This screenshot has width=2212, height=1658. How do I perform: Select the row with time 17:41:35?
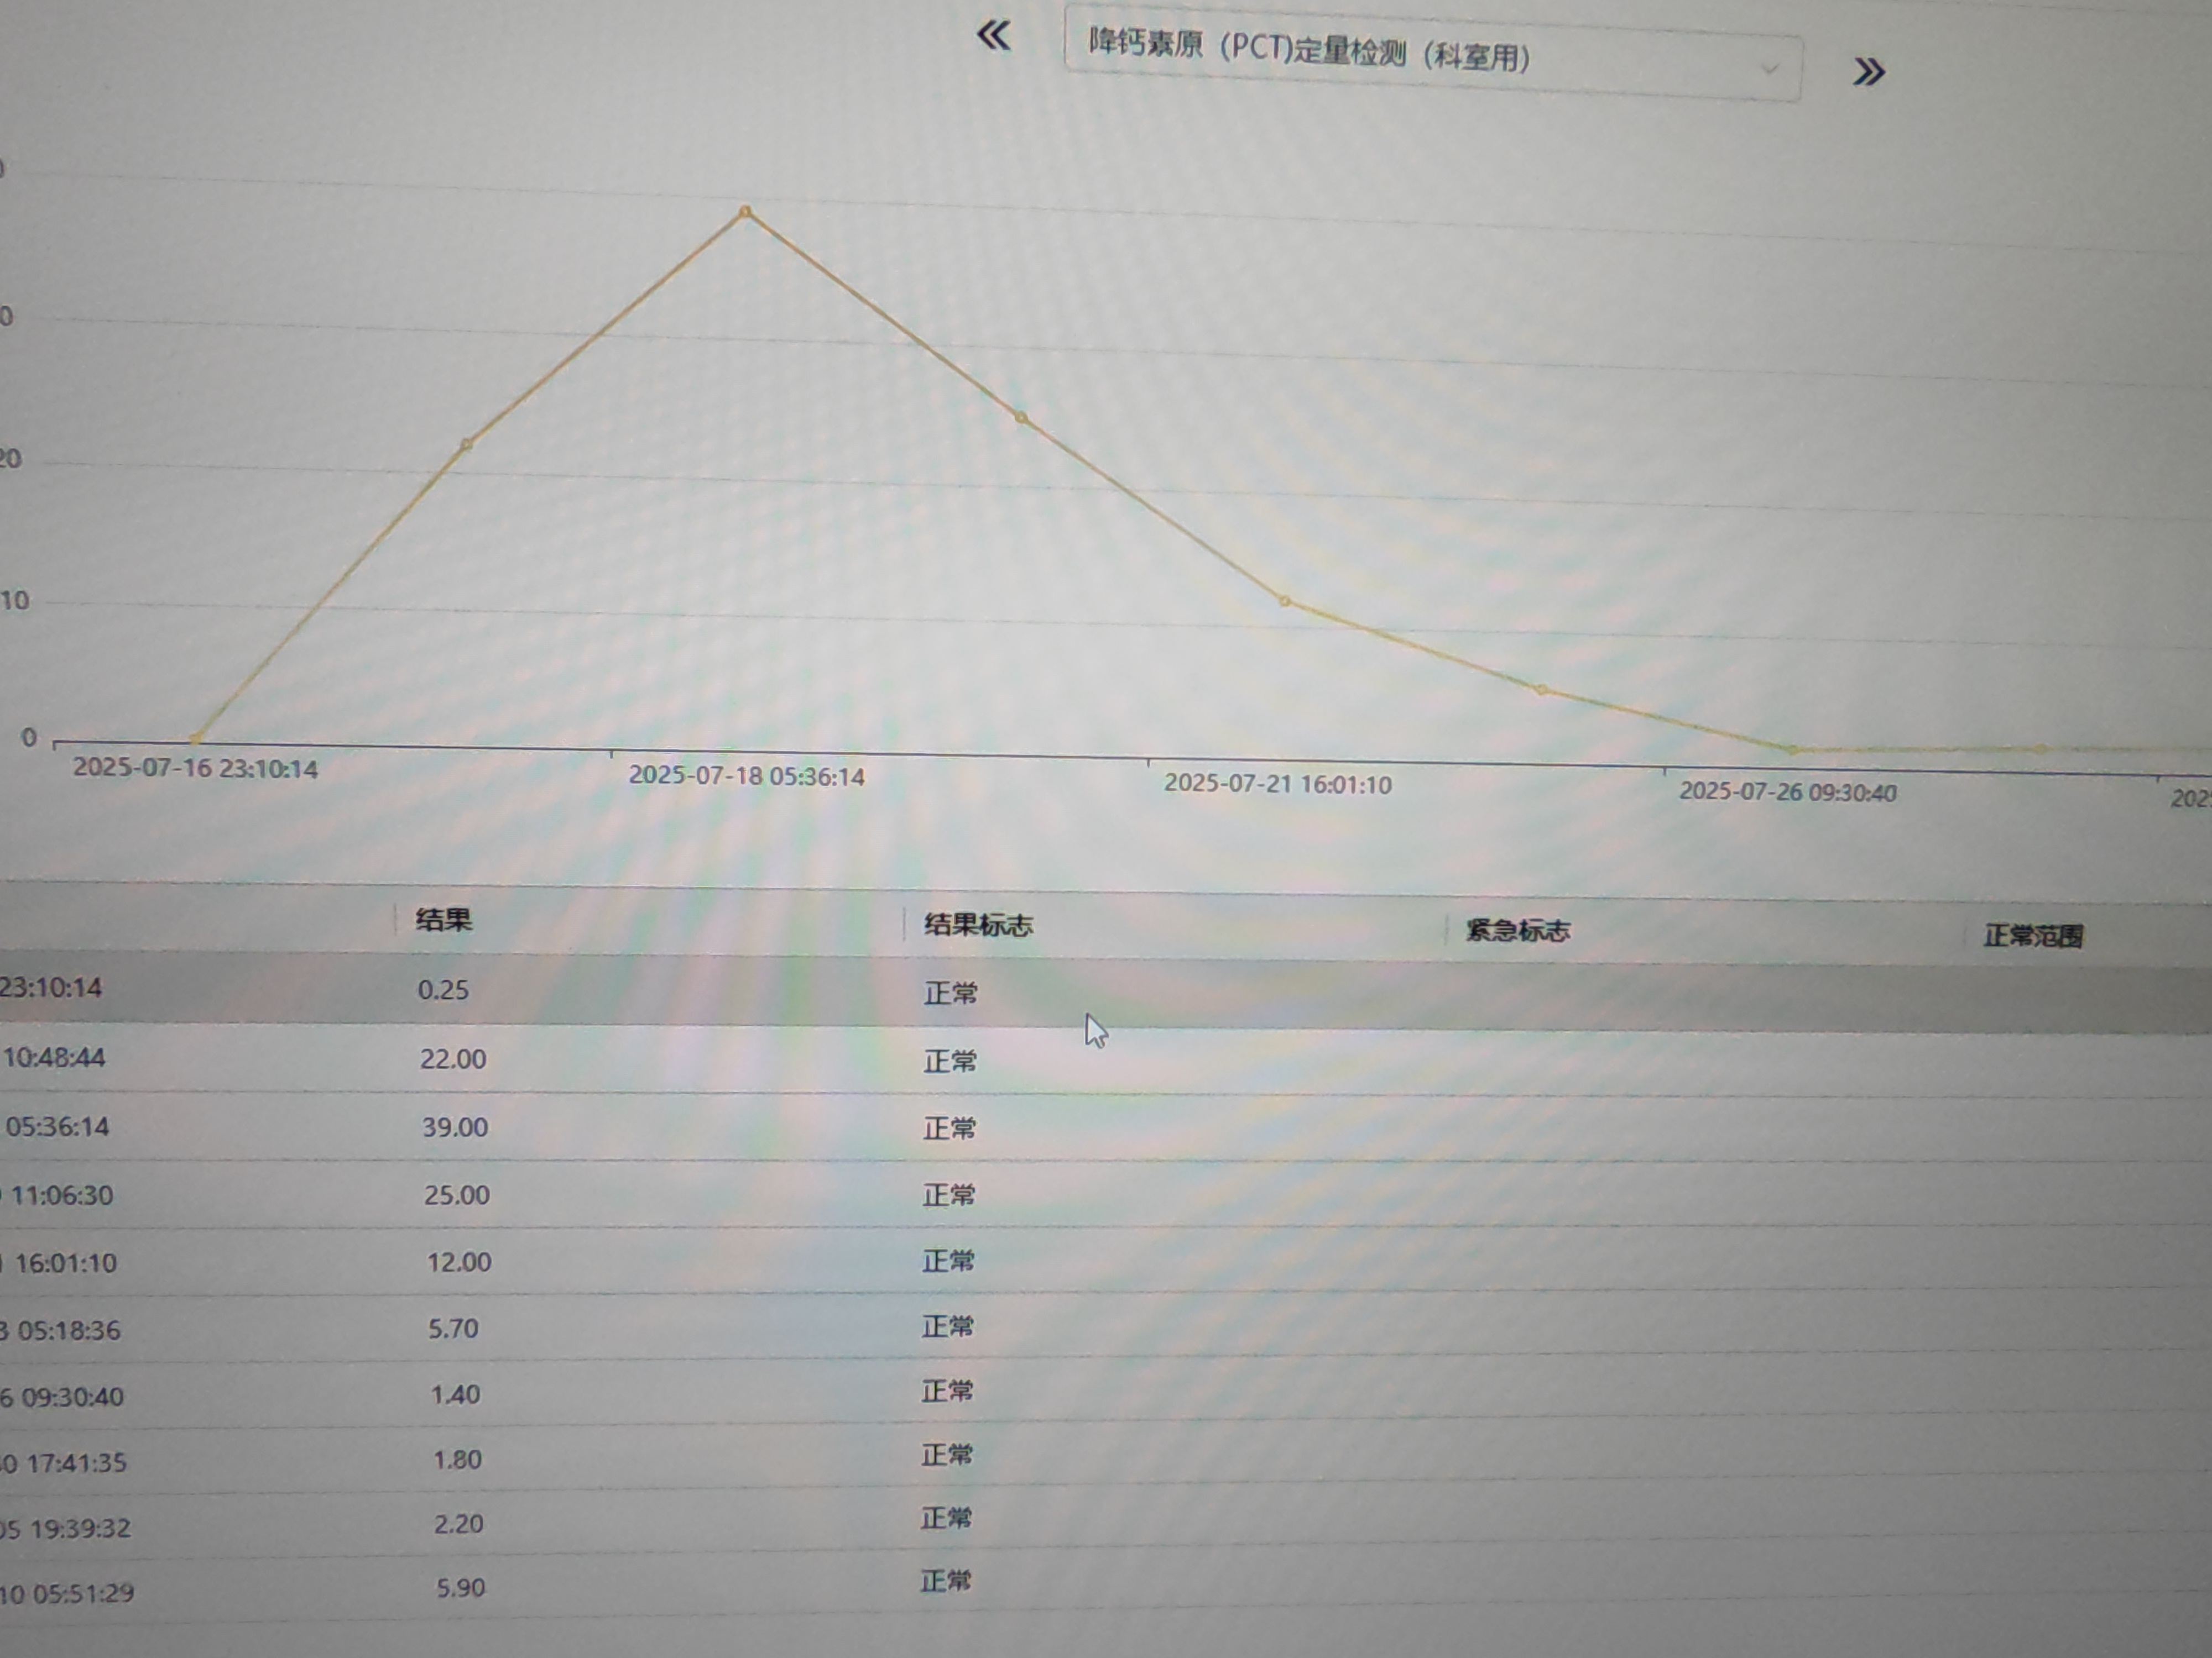click(76, 1463)
